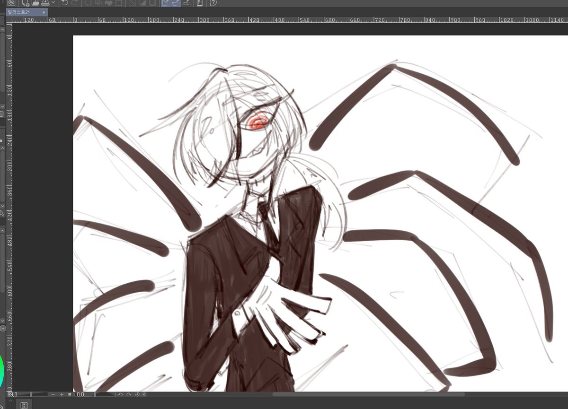
Task: Open CLIP STUDIO launcher icon
Action: click(11, 3)
